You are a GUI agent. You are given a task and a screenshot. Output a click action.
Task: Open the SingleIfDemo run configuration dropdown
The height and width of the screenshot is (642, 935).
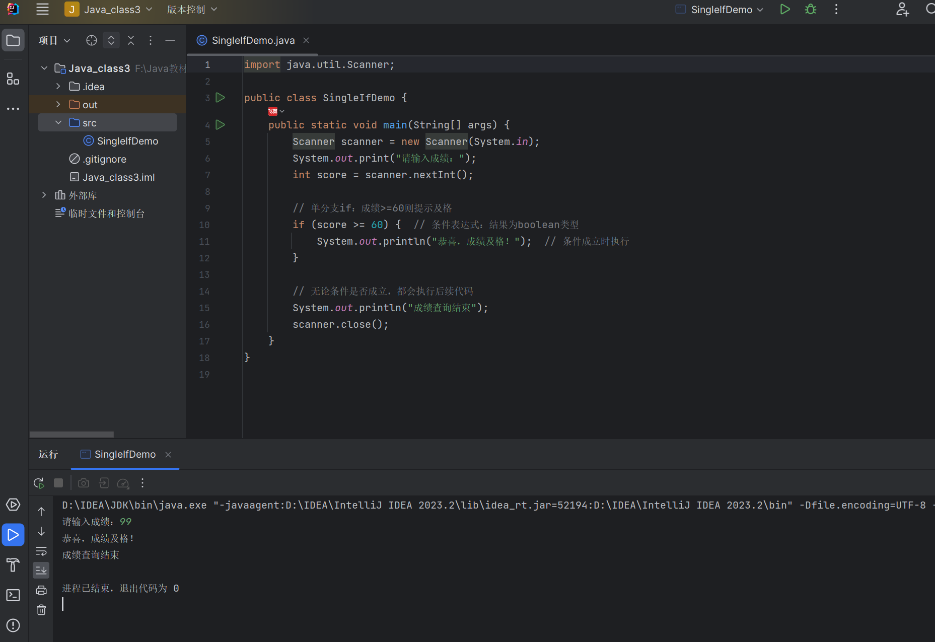(721, 10)
